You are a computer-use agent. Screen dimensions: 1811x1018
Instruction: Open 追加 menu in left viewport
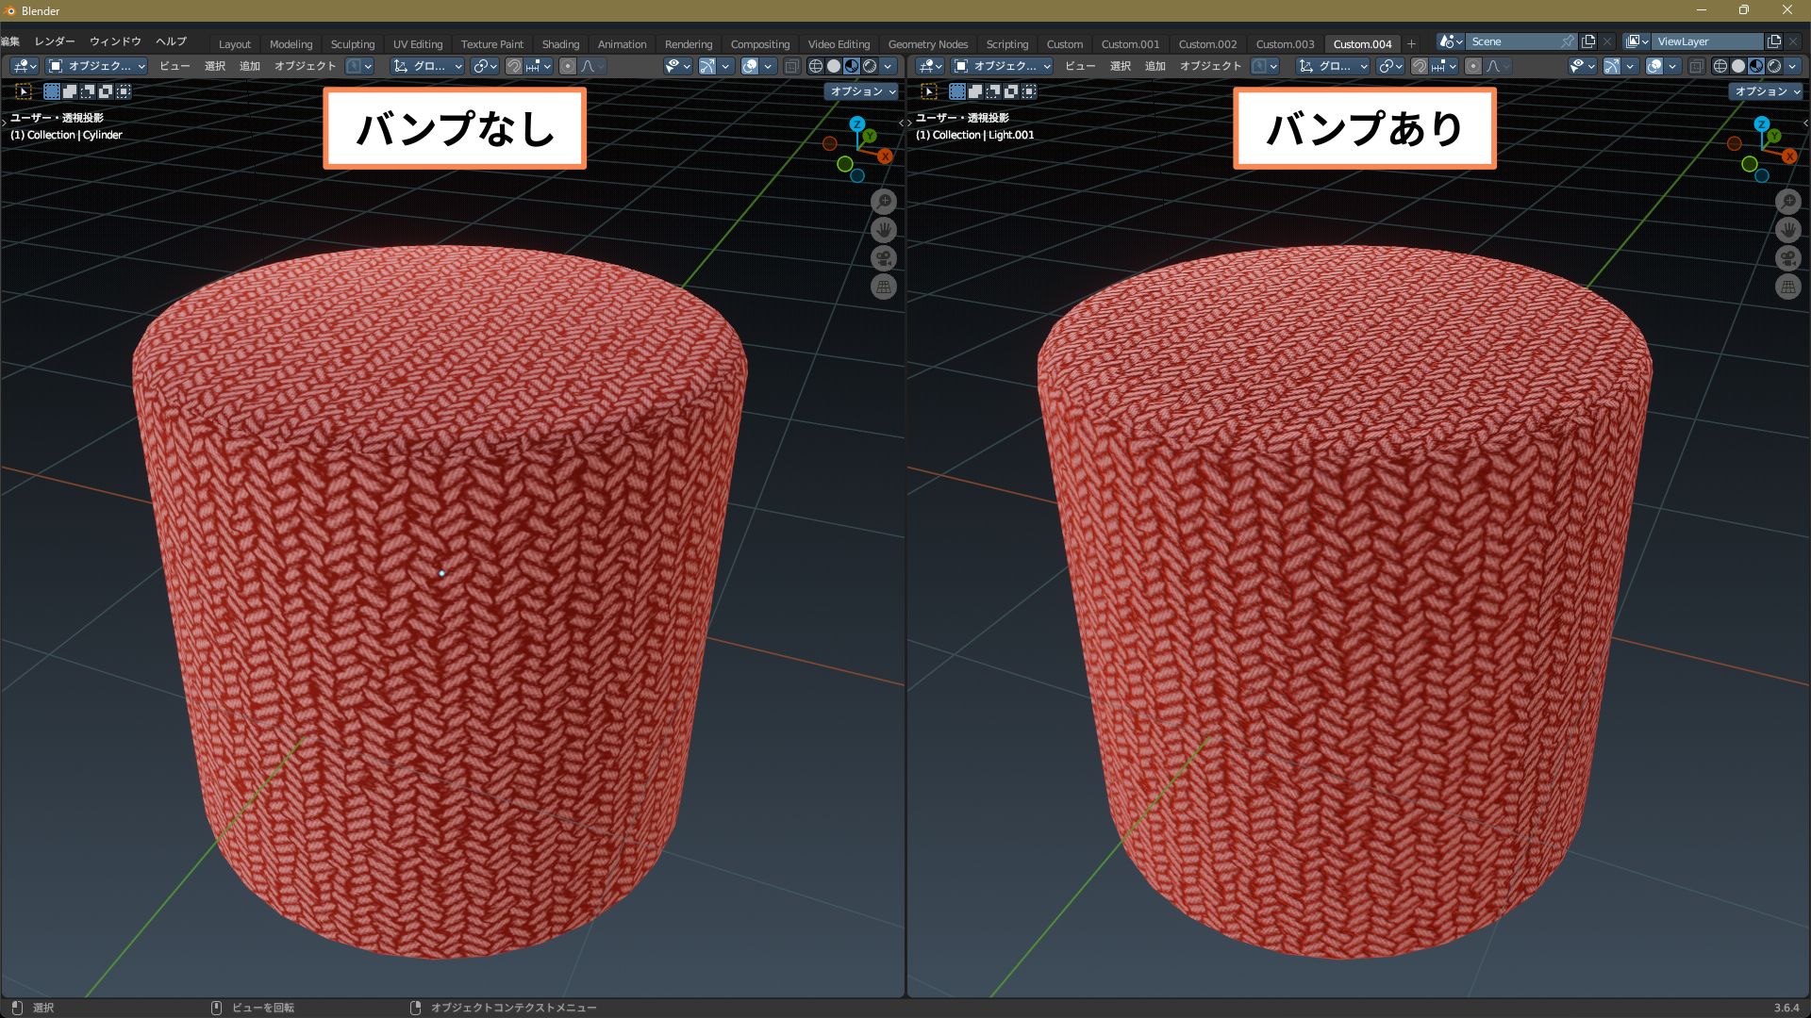250,66
